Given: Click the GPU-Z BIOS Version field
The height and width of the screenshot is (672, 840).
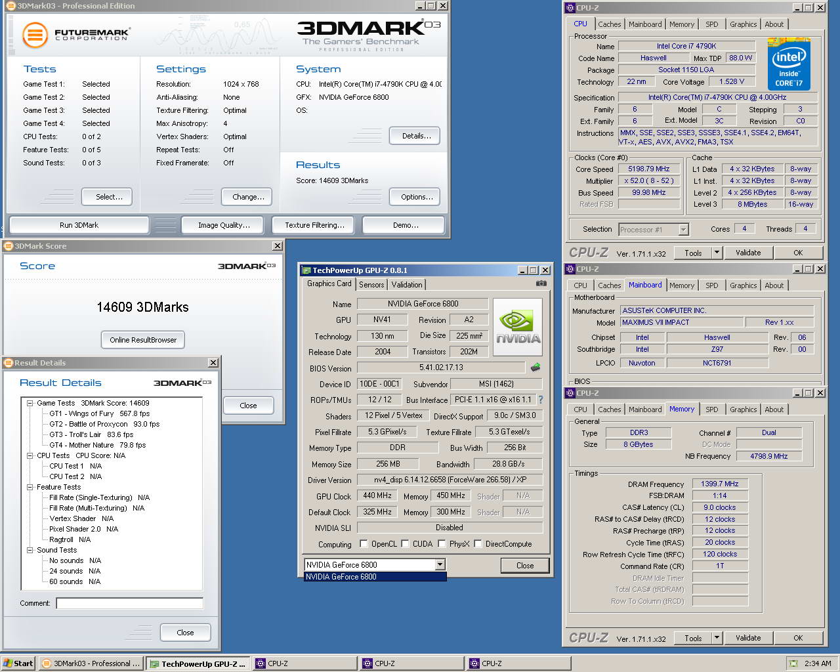Looking at the screenshot, I should 441,367.
